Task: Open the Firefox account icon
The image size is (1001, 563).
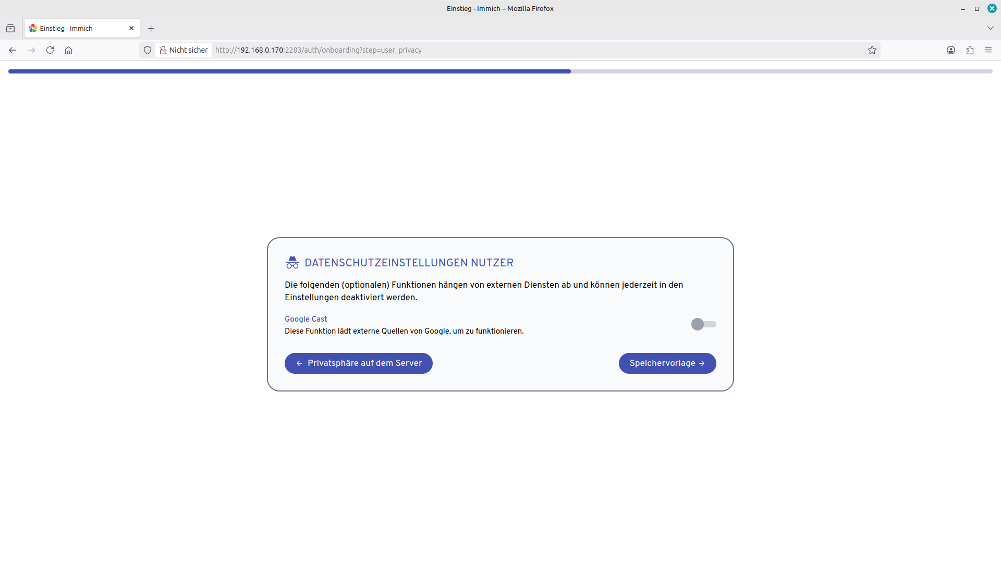Action: pos(951,50)
